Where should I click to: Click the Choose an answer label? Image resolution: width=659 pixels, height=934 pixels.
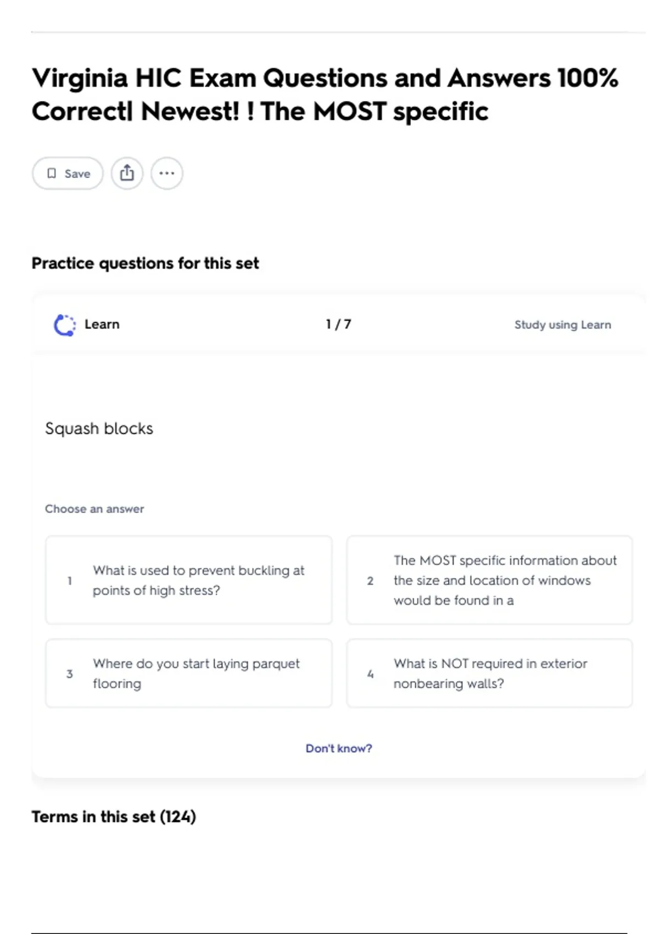coord(94,509)
